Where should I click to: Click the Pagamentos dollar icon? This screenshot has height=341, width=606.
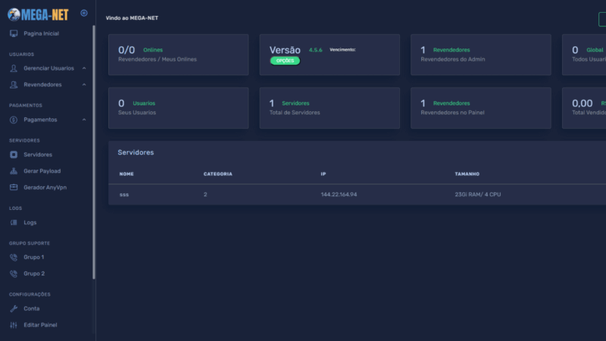click(x=14, y=120)
